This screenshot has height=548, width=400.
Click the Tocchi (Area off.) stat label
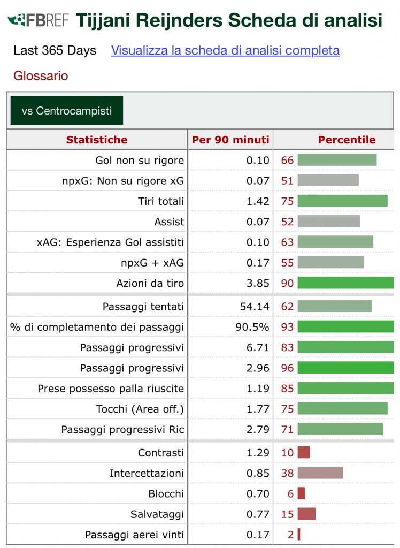click(x=140, y=409)
